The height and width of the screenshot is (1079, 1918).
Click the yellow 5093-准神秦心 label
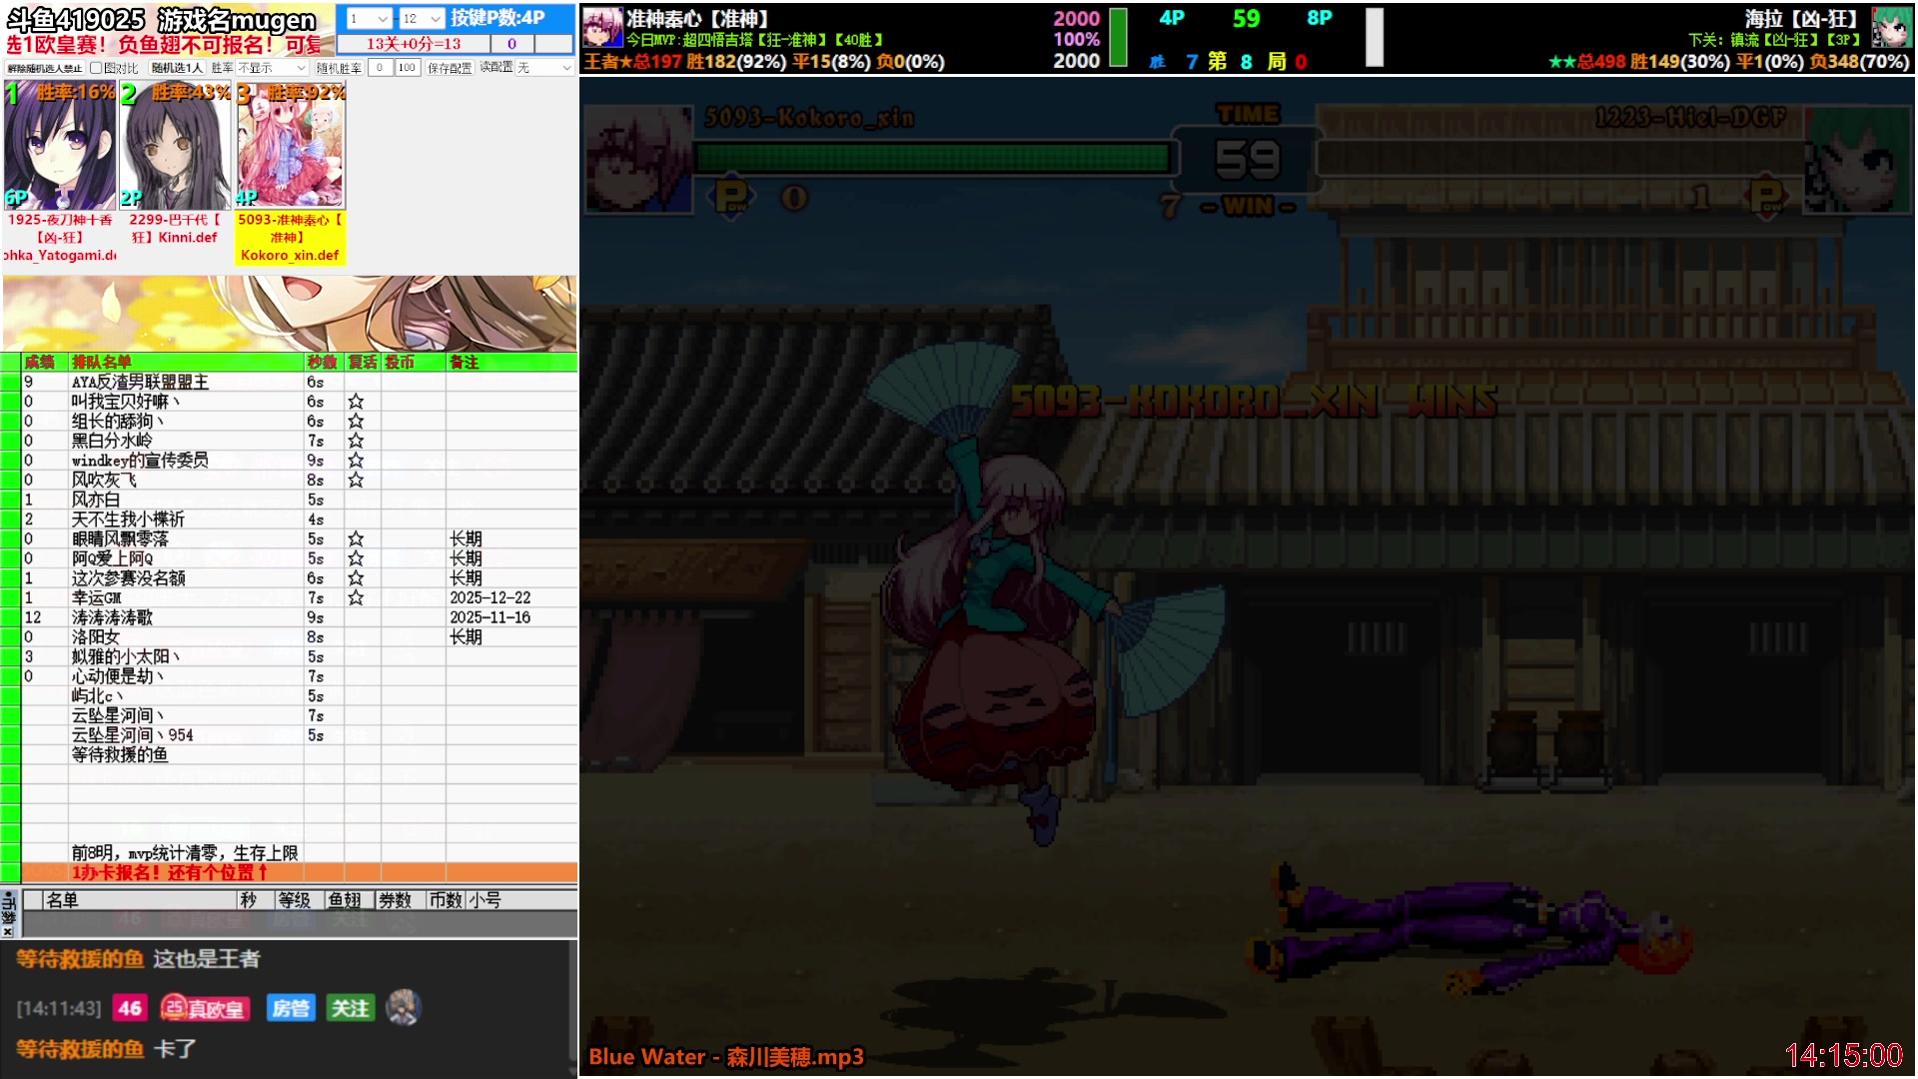(x=290, y=238)
